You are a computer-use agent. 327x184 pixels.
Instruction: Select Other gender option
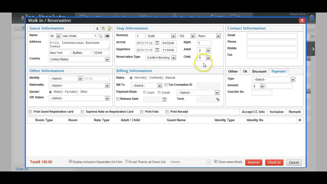(77, 92)
